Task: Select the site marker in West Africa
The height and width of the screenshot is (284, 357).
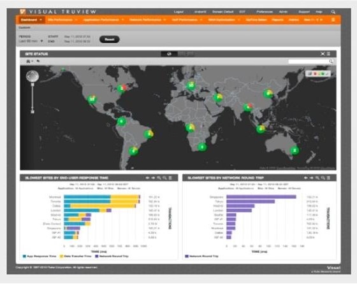Action: tap(191, 128)
